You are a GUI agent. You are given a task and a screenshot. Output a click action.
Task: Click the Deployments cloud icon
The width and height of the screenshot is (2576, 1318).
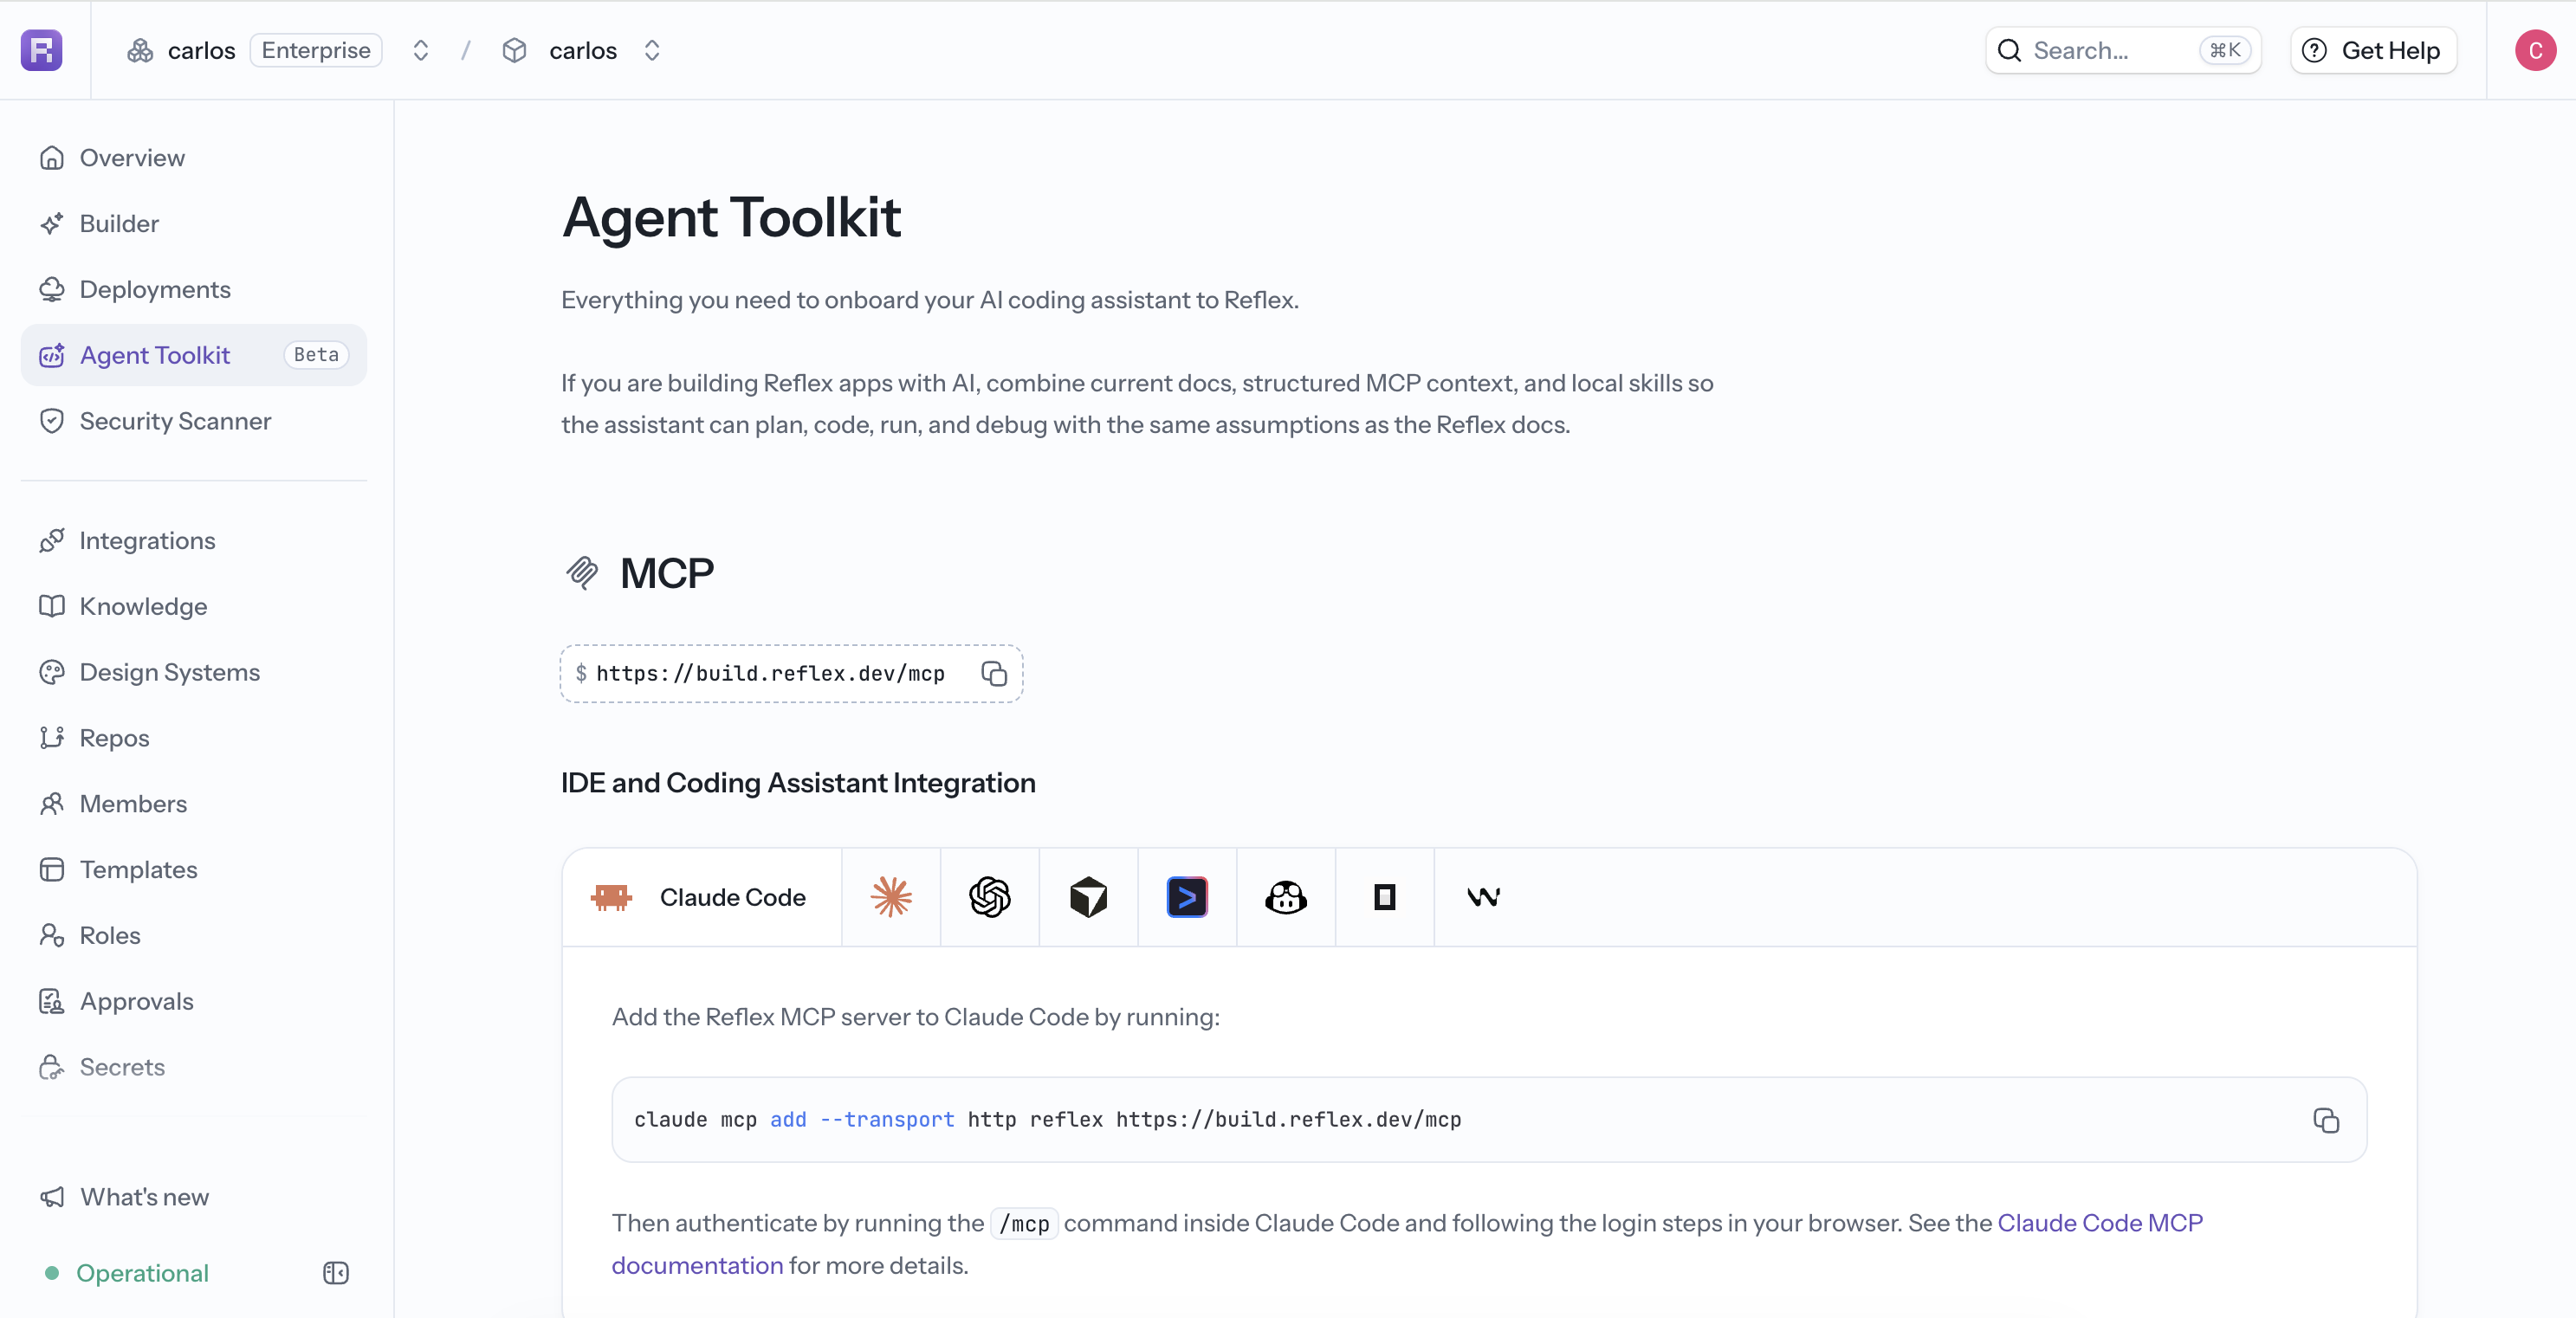[52, 290]
